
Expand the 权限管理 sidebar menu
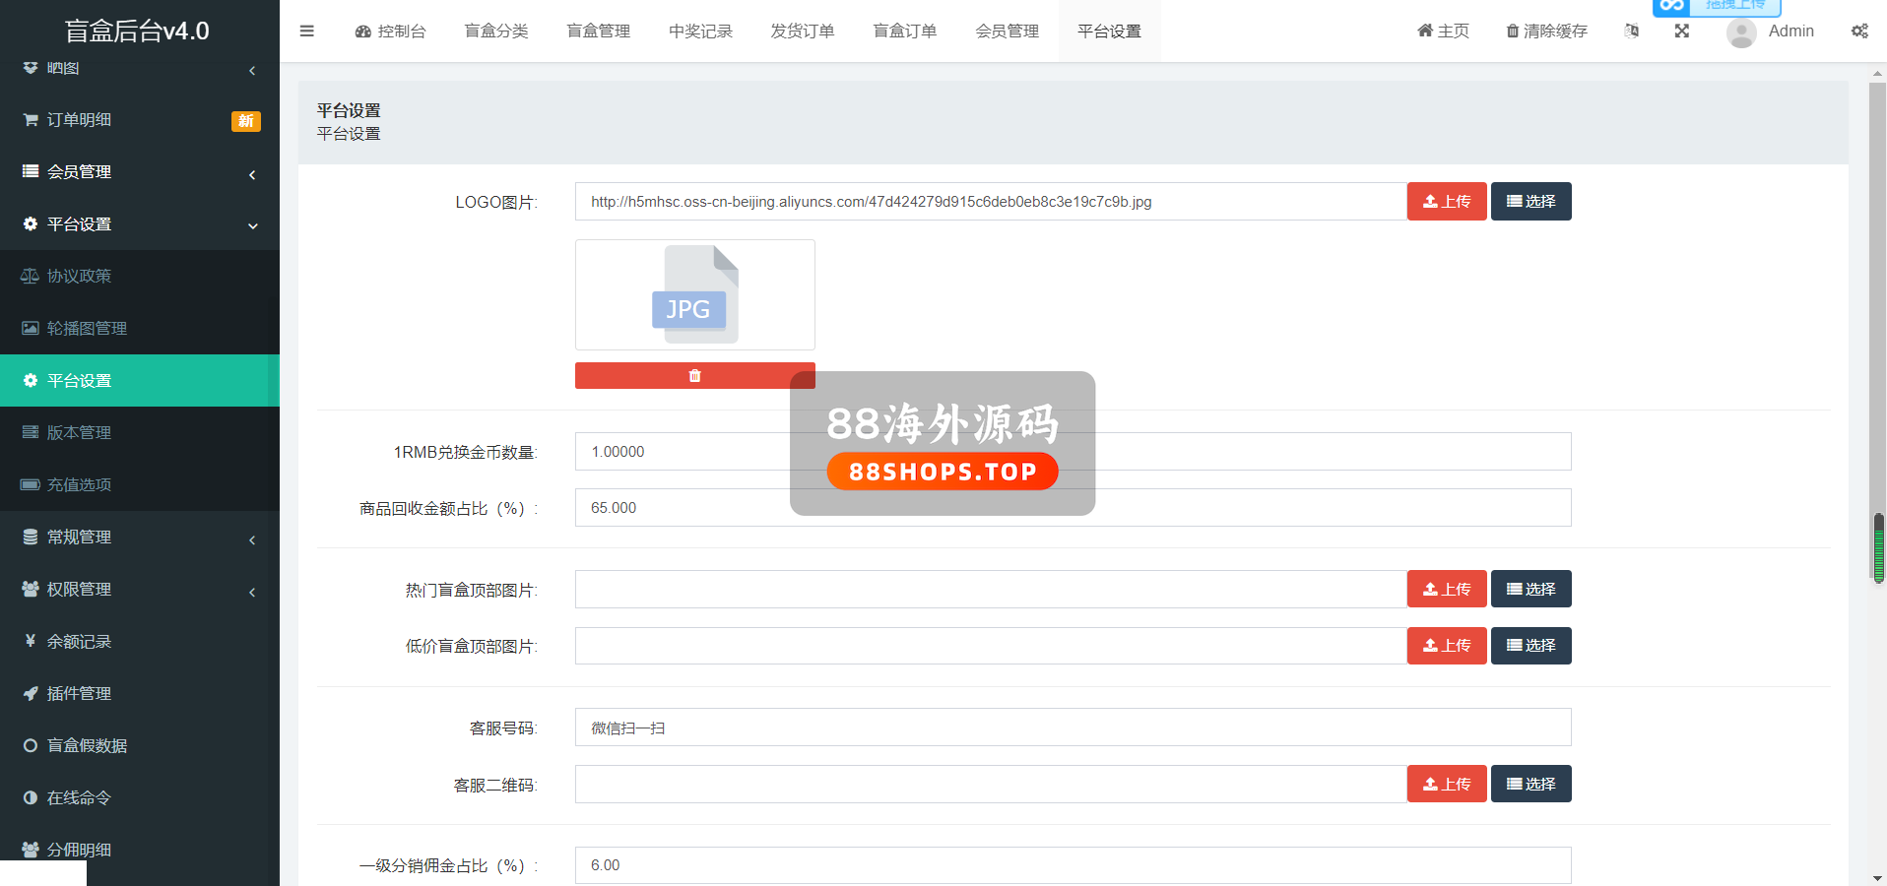pos(79,590)
